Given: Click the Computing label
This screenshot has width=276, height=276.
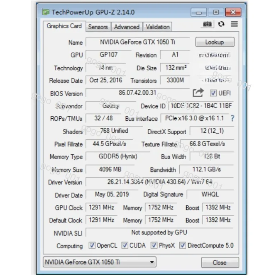Looking at the screenshot, I should (70, 246).
